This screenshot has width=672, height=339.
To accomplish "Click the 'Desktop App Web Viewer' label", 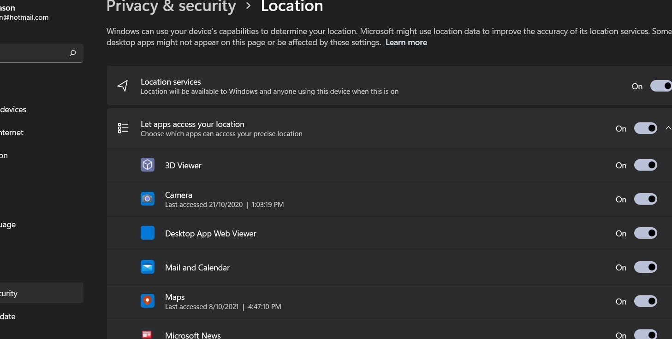I will 211,234.
